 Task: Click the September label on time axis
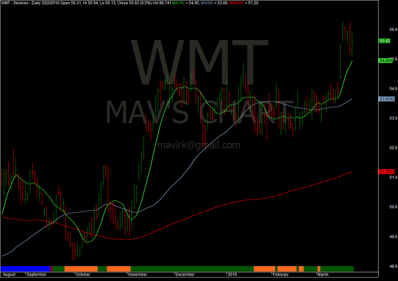click(x=36, y=275)
